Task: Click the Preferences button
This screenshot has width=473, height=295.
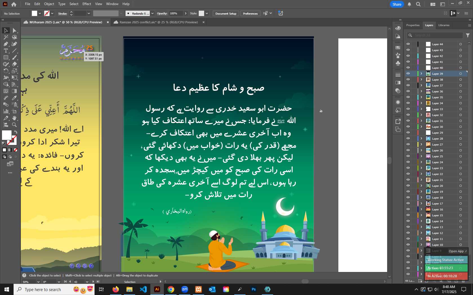Action: [250, 13]
